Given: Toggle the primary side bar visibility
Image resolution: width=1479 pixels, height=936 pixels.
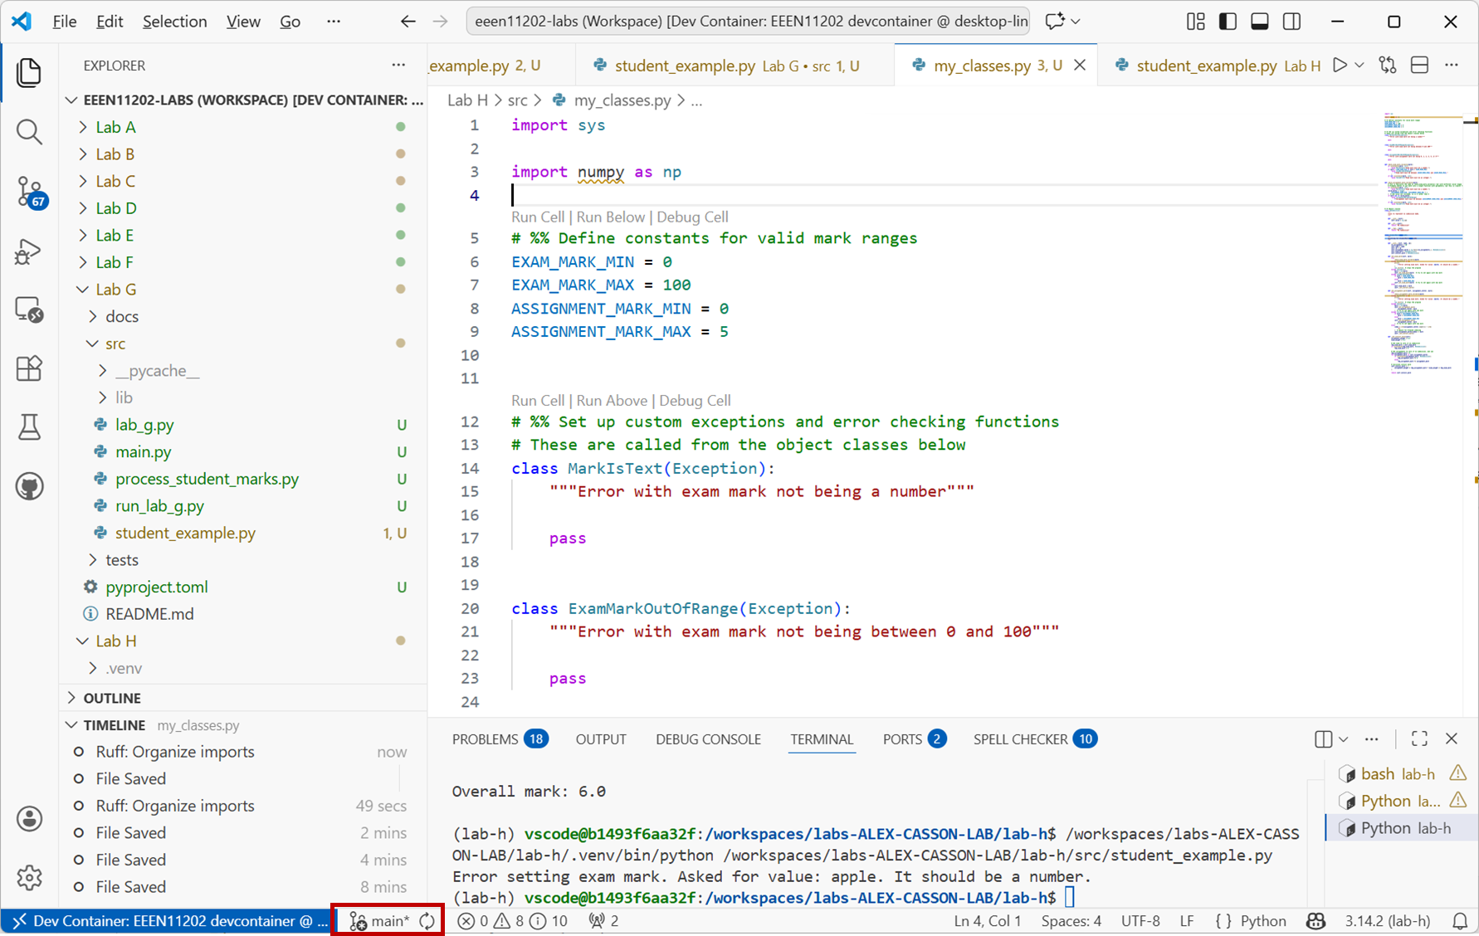Looking at the screenshot, I should pos(1228,22).
